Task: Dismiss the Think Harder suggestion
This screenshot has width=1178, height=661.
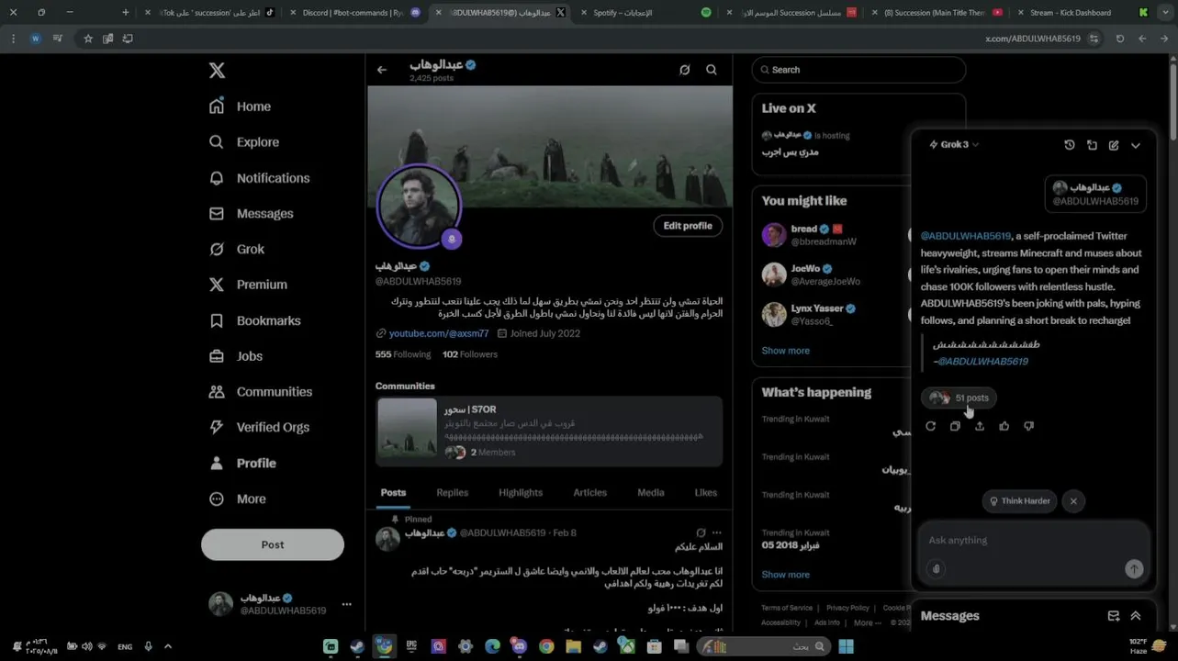Action: pyautogui.click(x=1073, y=501)
